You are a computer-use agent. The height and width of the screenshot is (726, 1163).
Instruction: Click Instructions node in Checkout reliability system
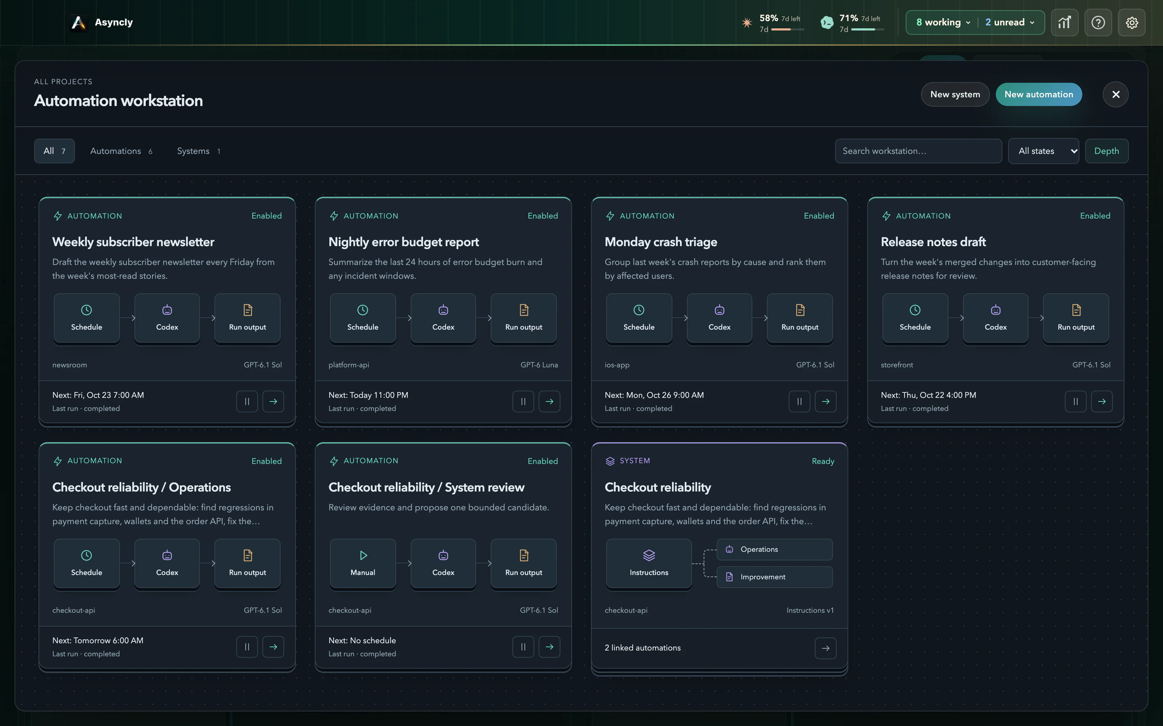click(649, 563)
